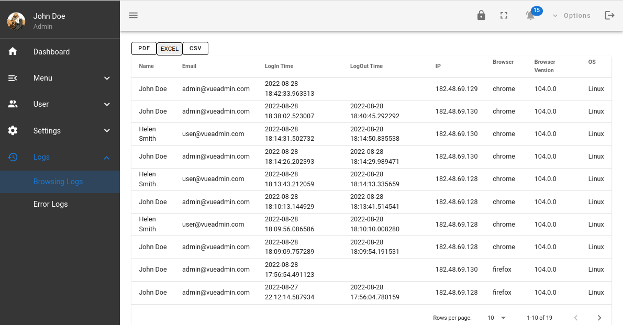
Task: Open Error Logs page
Action: 51,204
